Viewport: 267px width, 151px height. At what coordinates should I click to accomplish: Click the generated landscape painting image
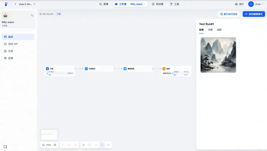coord(218,55)
